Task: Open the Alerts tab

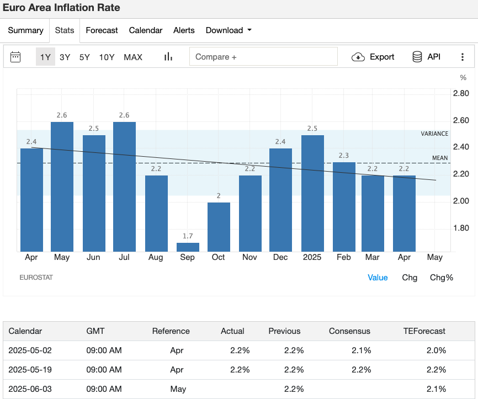Action: (184, 30)
